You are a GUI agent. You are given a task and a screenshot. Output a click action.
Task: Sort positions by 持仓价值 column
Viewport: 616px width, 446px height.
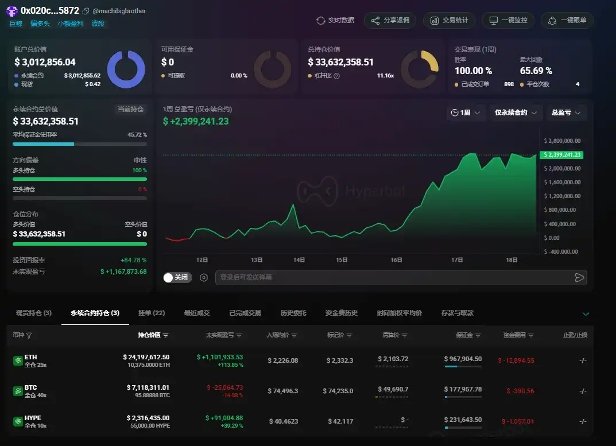(x=166, y=335)
